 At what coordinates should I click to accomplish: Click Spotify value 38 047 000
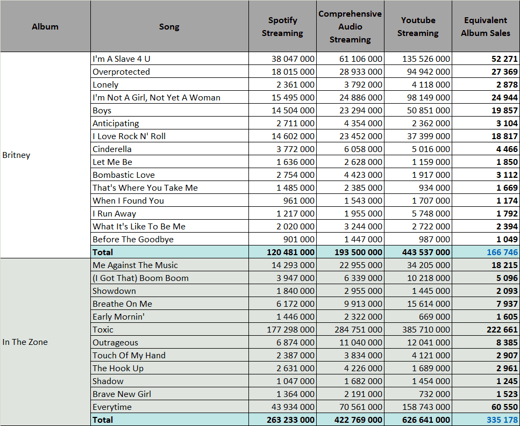click(x=282, y=59)
